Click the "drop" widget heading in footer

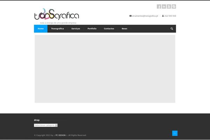(37, 120)
